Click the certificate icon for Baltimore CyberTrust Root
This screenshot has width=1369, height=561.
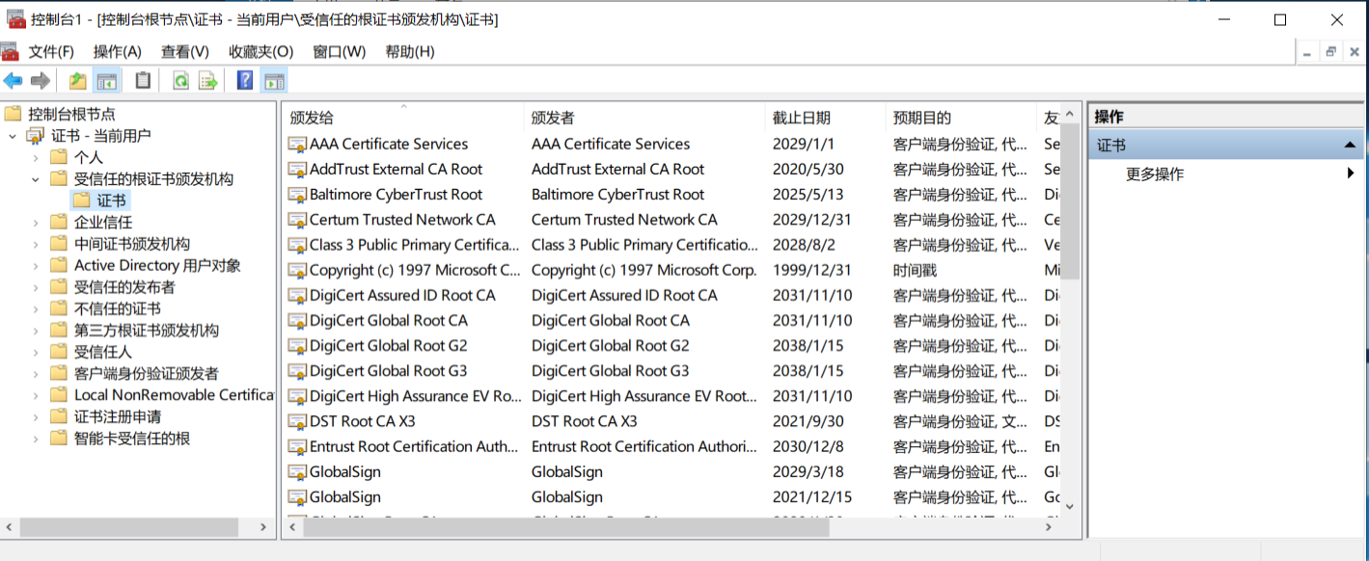(x=297, y=195)
